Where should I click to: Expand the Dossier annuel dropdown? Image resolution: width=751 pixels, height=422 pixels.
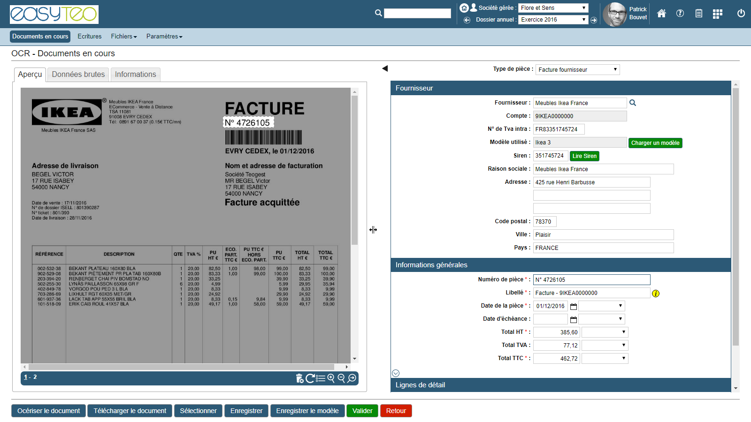point(553,20)
